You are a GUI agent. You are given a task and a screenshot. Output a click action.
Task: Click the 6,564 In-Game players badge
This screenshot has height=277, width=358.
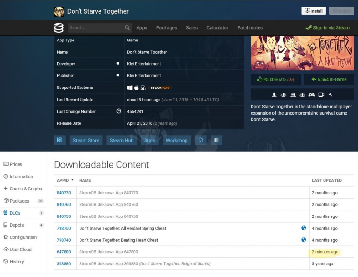click(x=329, y=80)
